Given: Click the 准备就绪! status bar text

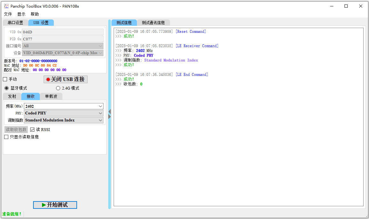Looking at the screenshot, I should point(12,214).
